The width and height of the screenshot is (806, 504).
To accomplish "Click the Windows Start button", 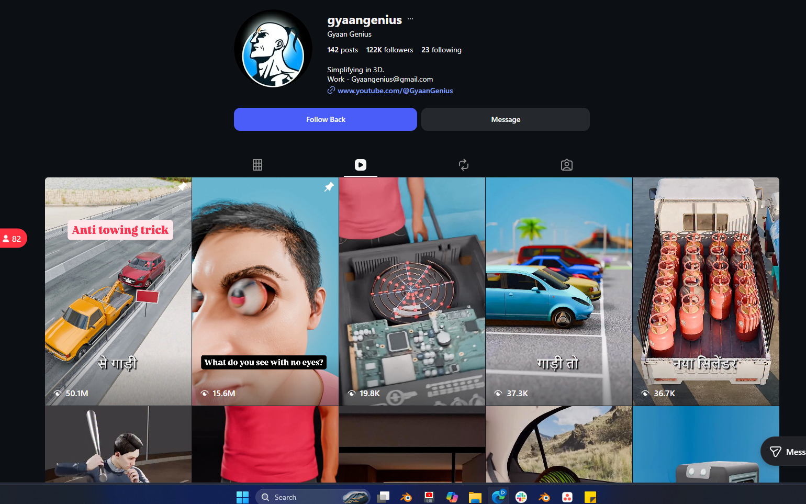I will (242, 497).
